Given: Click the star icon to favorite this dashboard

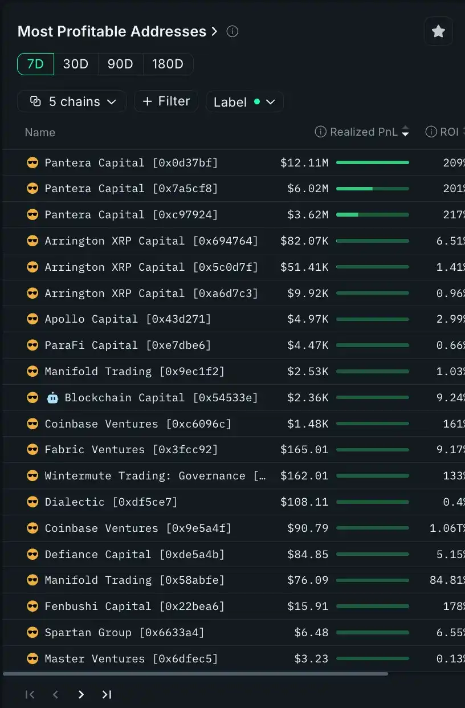Looking at the screenshot, I should tap(438, 31).
